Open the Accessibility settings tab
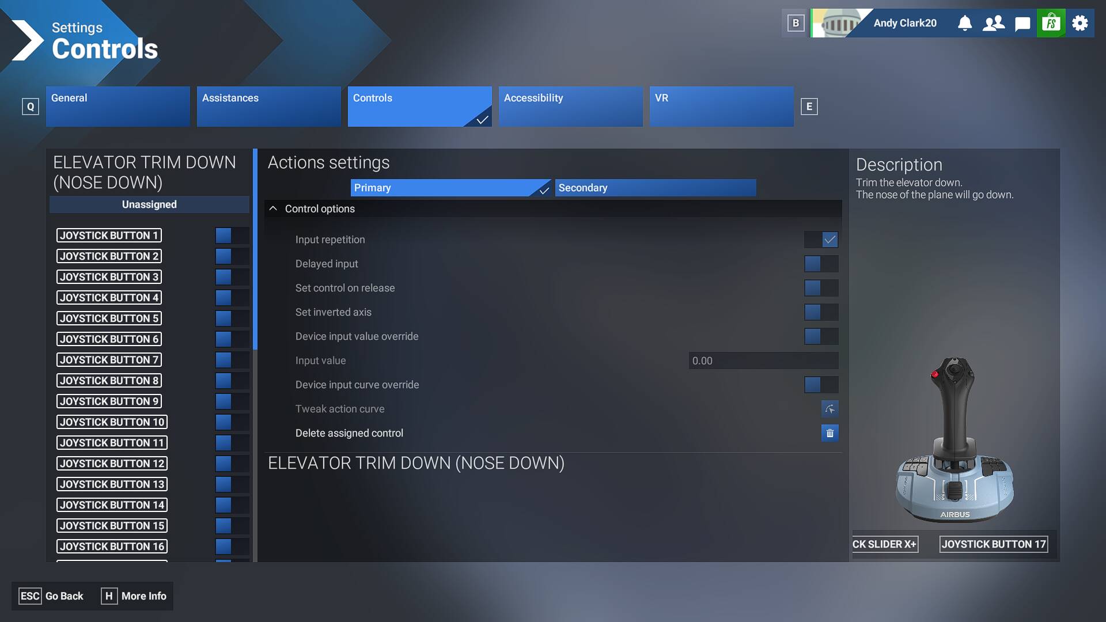 [570, 106]
